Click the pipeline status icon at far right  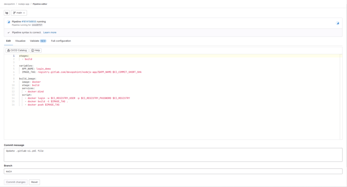pos(338,23)
